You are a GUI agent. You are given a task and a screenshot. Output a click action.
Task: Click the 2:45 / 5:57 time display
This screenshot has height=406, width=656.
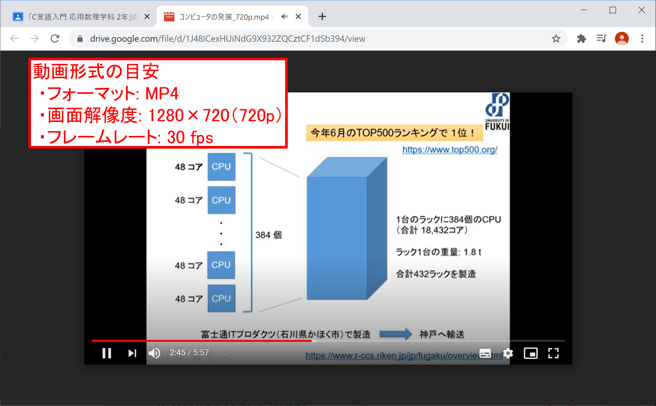click(x=189, y=353)
